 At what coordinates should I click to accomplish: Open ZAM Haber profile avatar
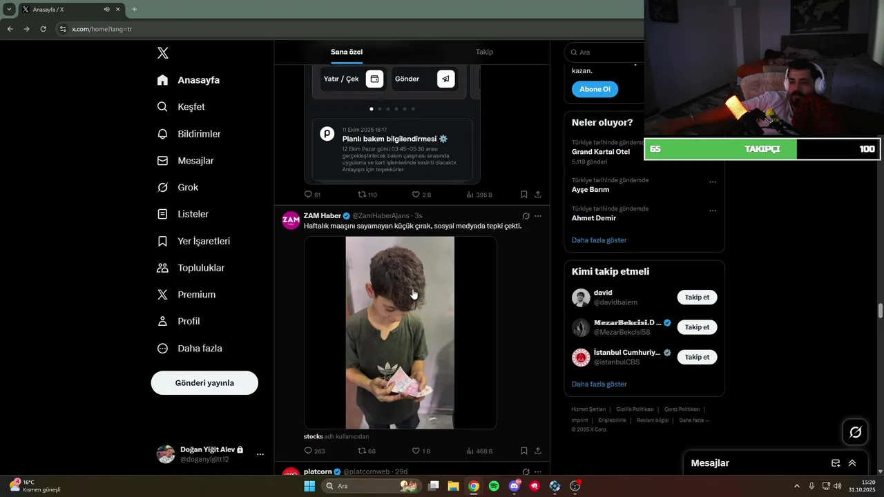[291, 220]
